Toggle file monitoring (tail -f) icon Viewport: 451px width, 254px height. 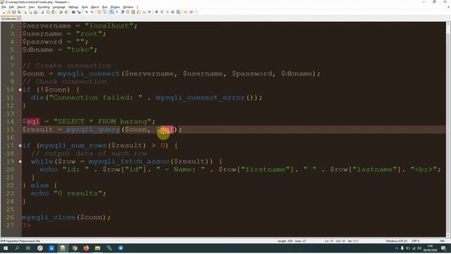[149, 12]
